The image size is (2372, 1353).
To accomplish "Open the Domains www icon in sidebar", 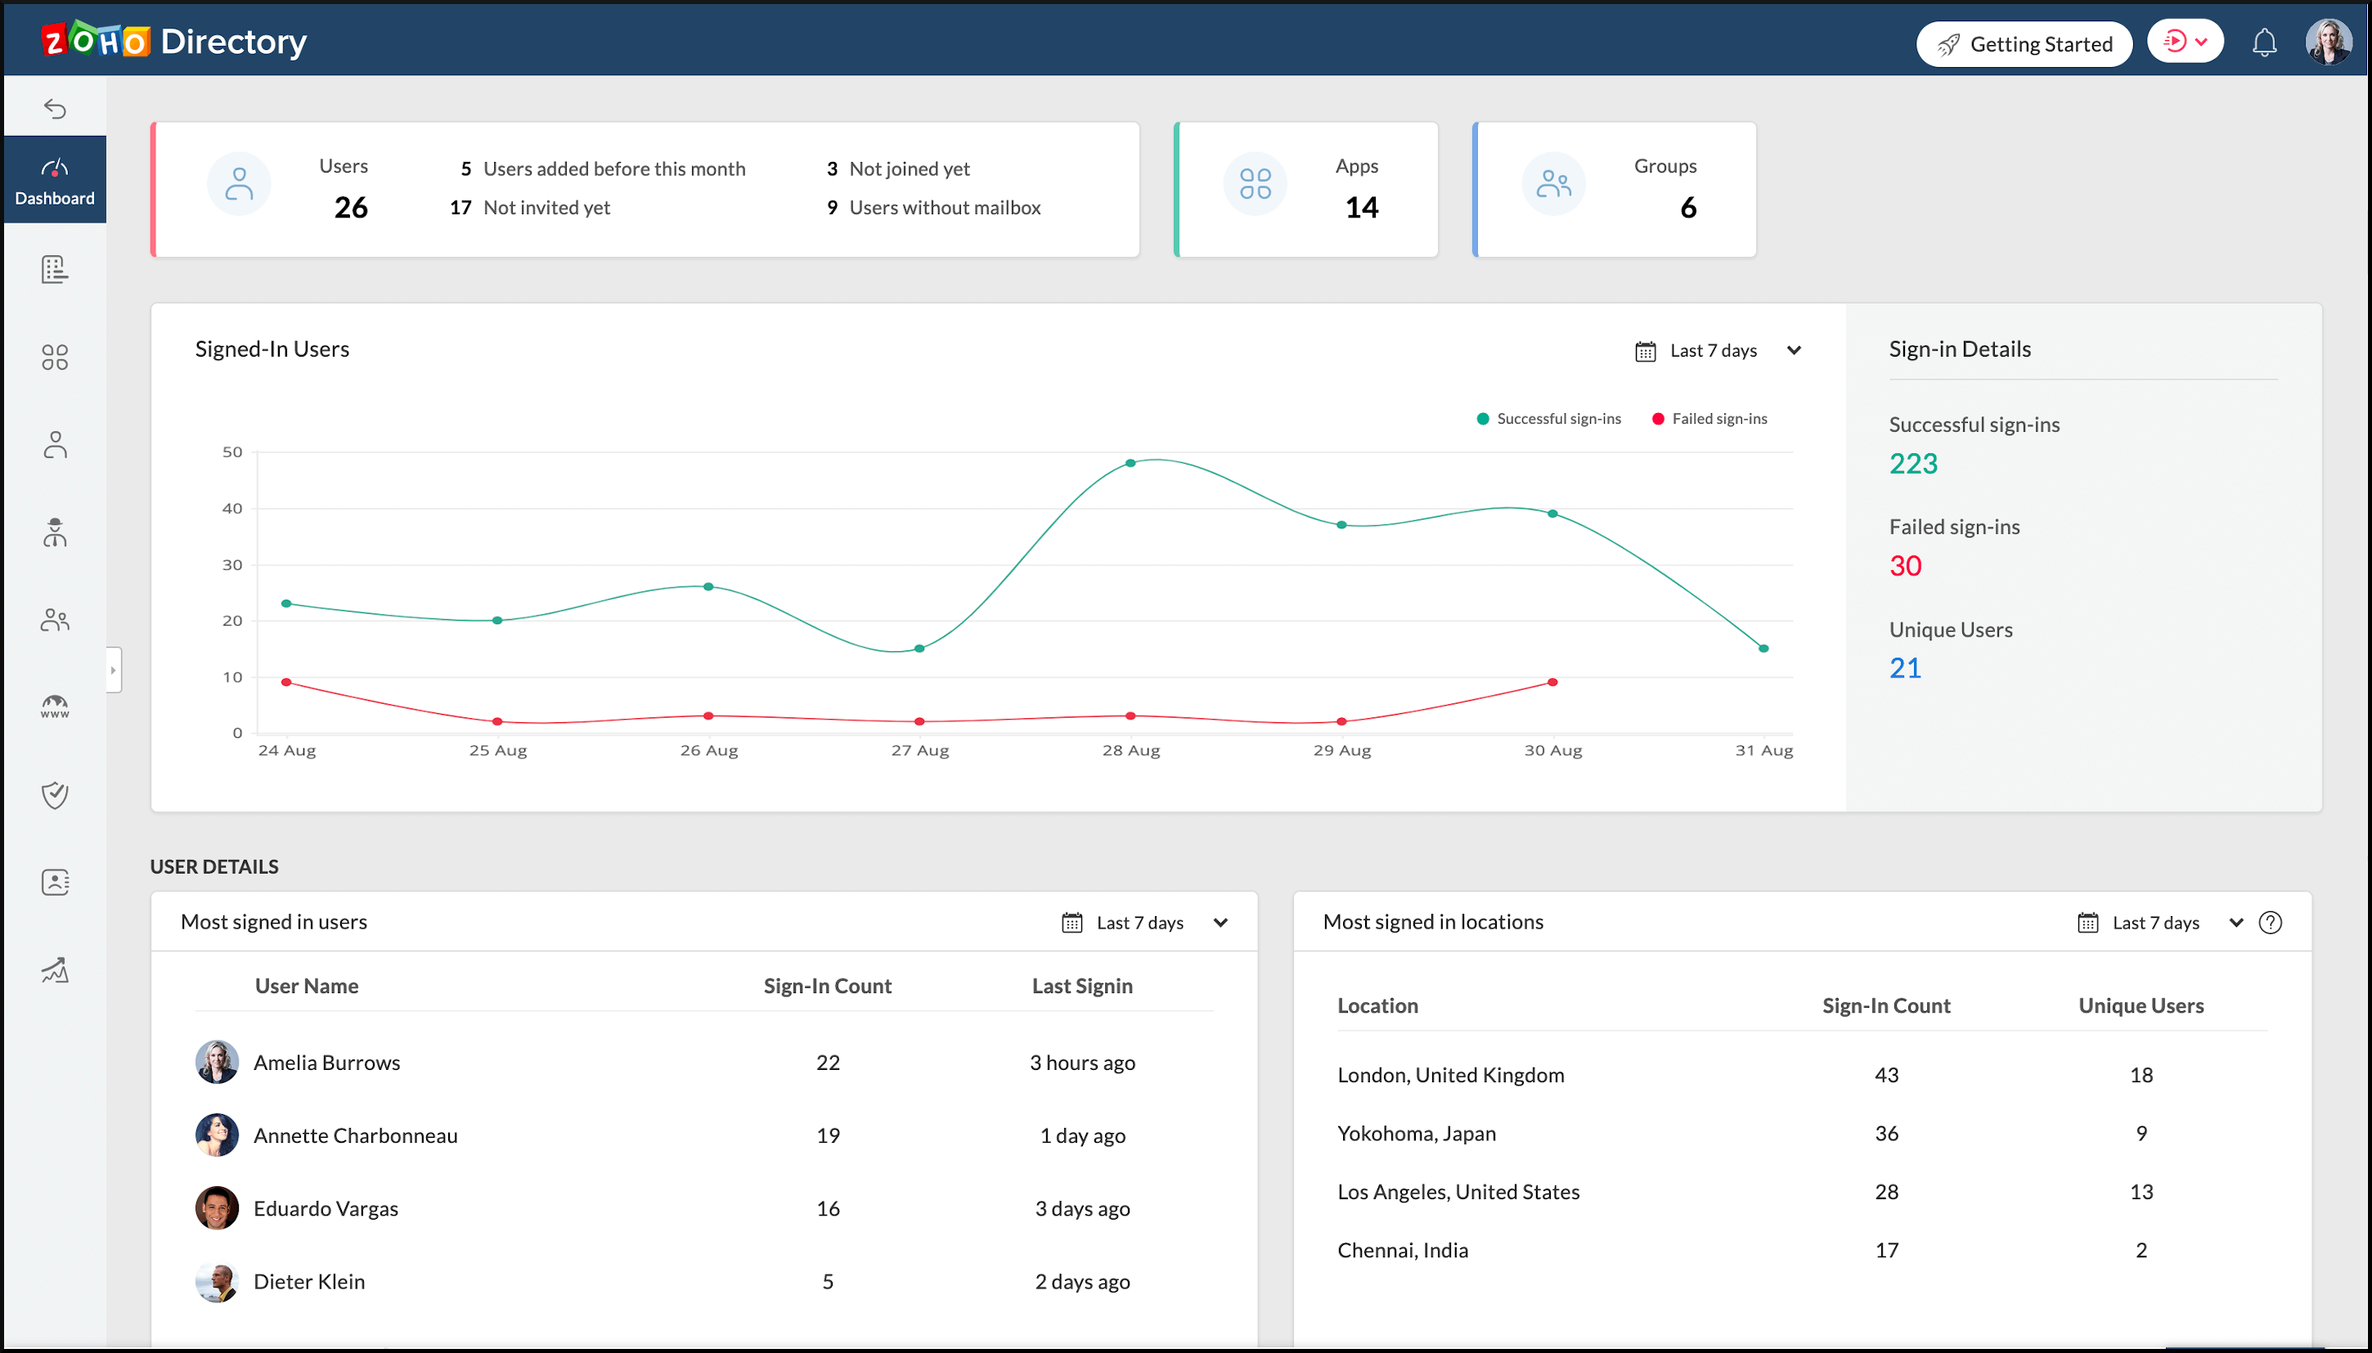I will point(55,707).
